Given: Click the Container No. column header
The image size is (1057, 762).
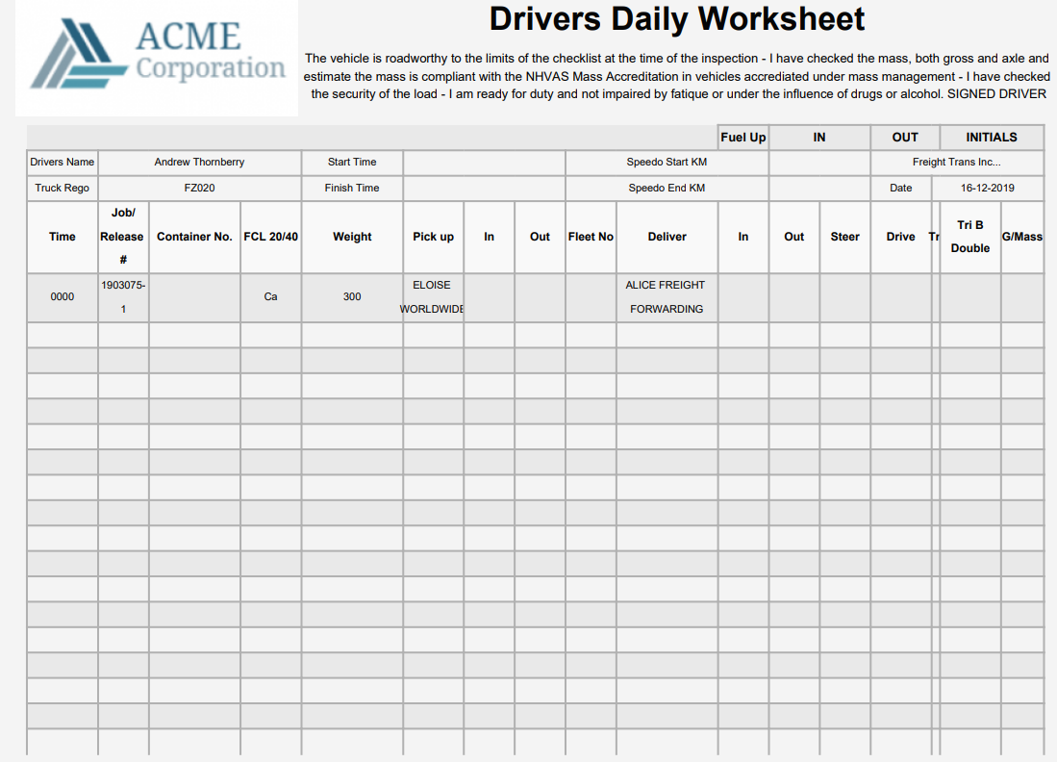Looking at the screenshot, I should (194, 237).
